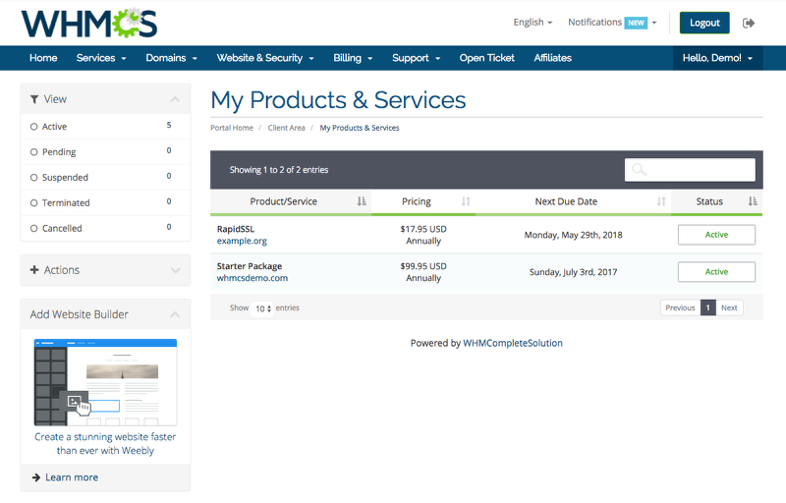Click the Weebly website builder thumbnail

[105, 382]
